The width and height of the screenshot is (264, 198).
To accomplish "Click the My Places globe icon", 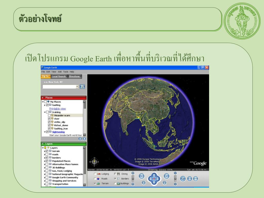I will (48, 102).
